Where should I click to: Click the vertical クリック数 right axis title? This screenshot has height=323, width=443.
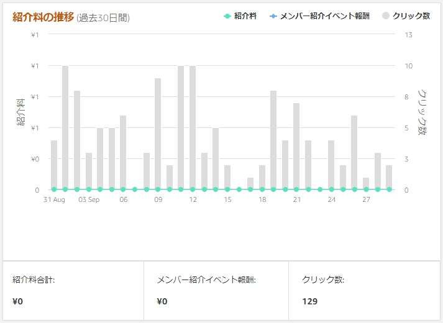(422, 112)
